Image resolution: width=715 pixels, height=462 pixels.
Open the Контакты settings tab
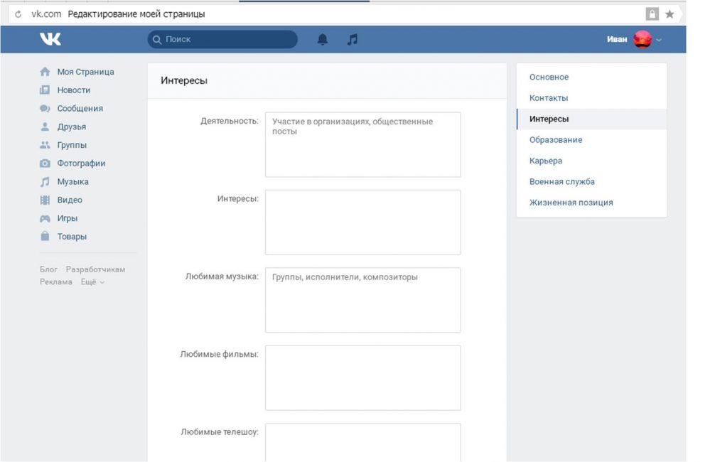tap(548, 98)
